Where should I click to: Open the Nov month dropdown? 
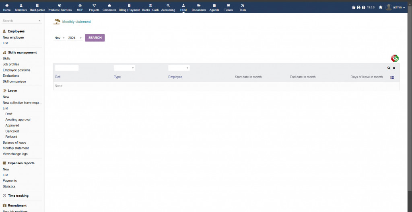60,38
